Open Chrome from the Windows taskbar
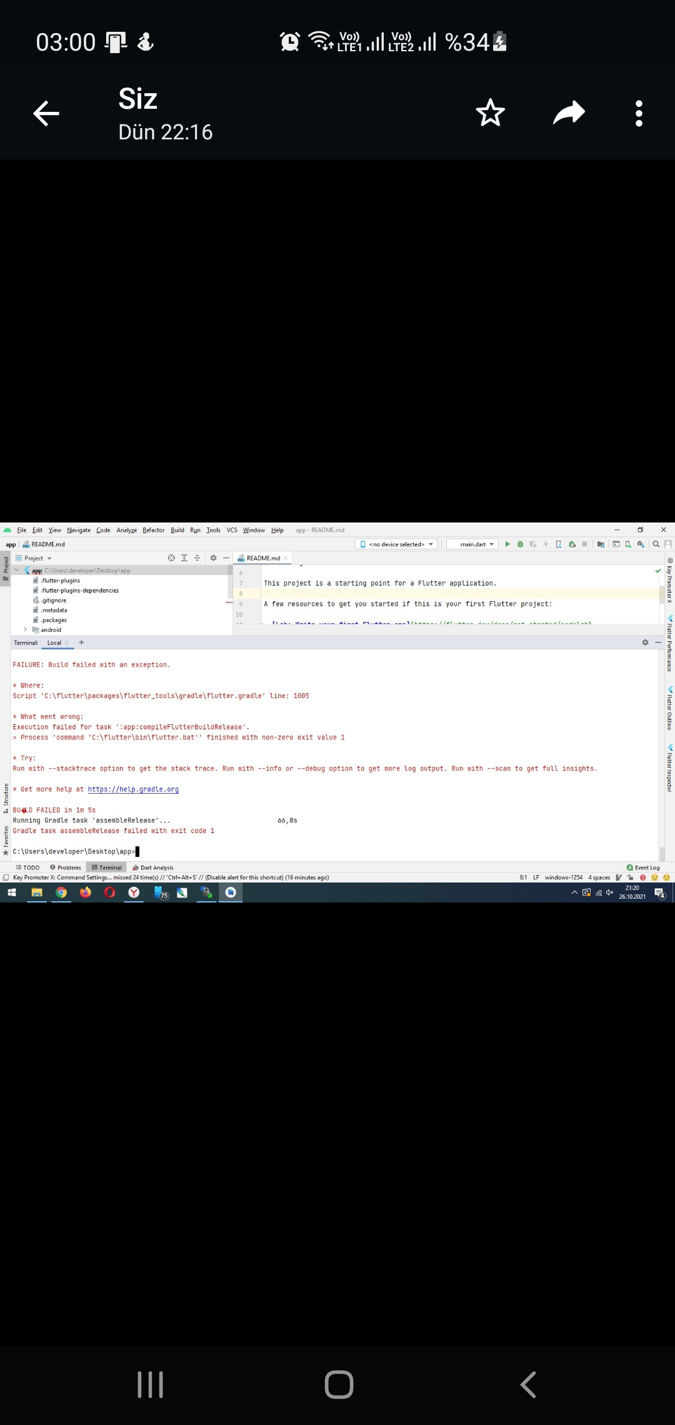The image size is (675, 1425). point(61,892)
